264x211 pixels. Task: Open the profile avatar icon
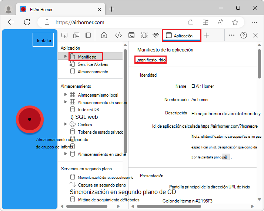tap(9, 9)
